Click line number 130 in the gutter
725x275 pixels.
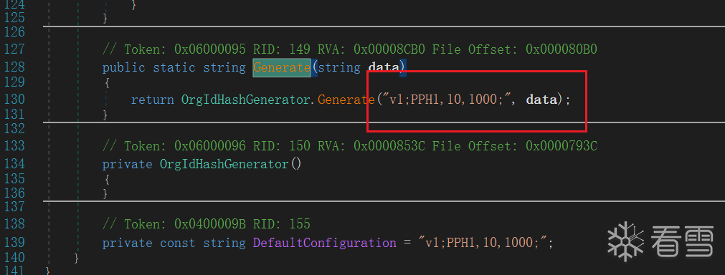tap(15, 100)
